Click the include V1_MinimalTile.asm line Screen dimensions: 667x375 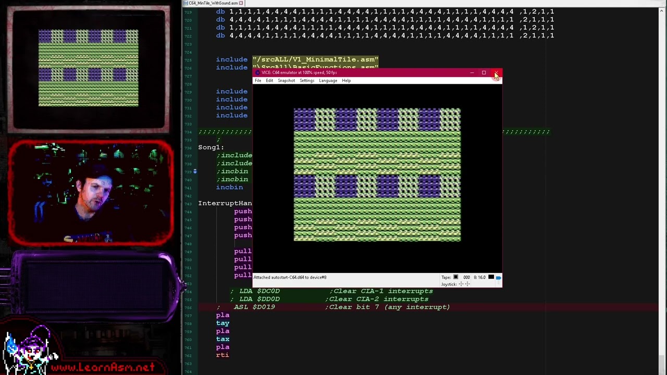coord(297,59)
